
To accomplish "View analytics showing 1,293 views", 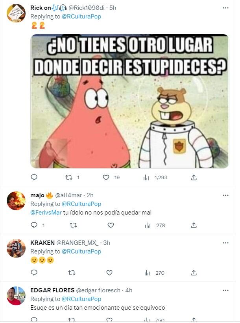I will 155,177.
